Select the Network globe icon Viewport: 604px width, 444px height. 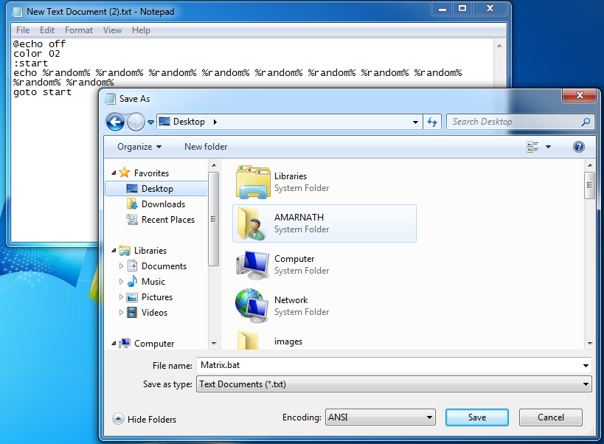point(252,306)
